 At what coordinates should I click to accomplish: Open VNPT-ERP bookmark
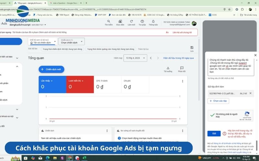100,15
